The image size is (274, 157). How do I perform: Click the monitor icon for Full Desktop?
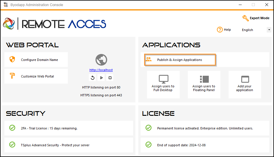tap(164, 79)
